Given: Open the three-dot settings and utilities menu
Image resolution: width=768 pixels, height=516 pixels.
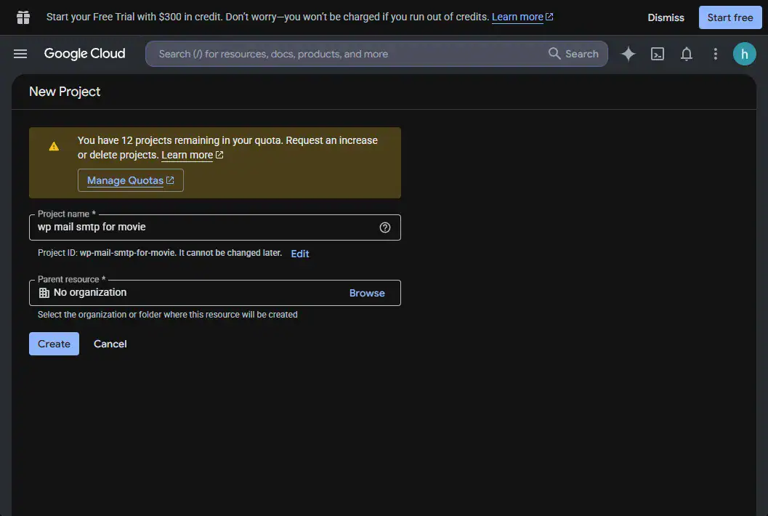Looking at the screenshot, I should click(715, 54).
